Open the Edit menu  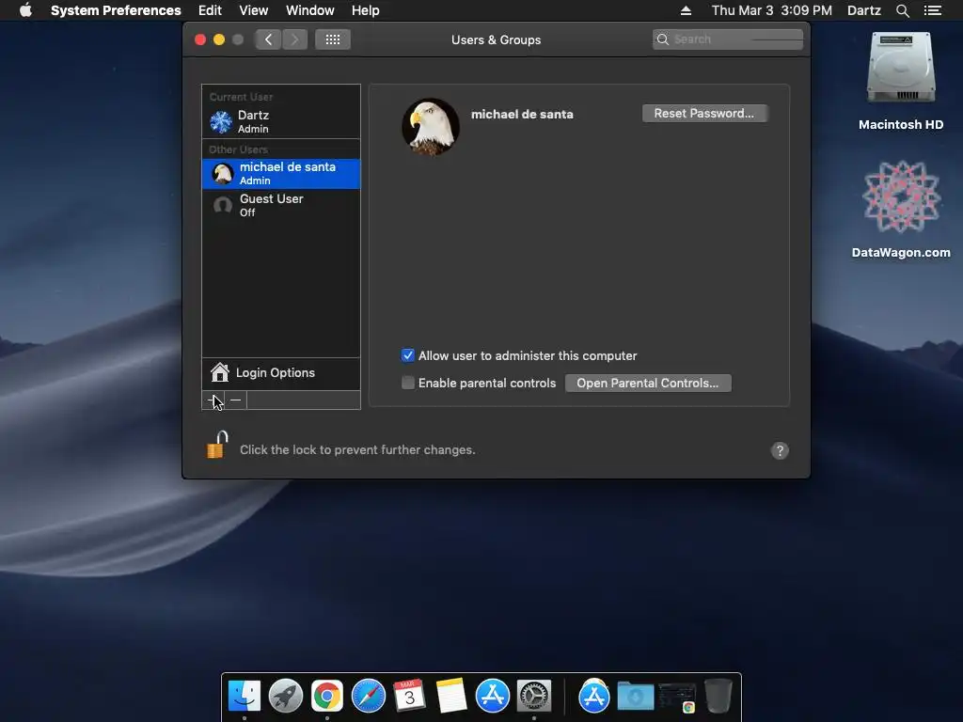[x=210, y=10]
